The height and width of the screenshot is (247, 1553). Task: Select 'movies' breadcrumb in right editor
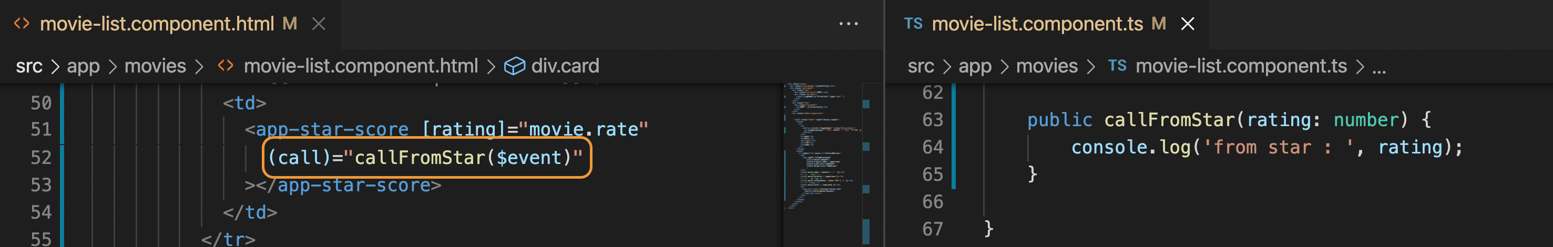pyautogui.click(x=1047, y=66)
